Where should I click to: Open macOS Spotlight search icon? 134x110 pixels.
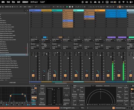(127, 2)
